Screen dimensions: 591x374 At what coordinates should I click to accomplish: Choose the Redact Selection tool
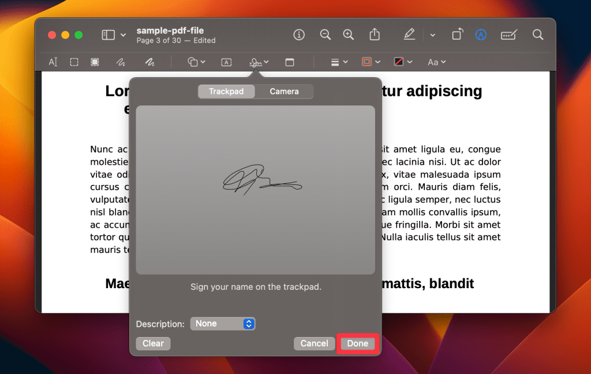click(x=95, y=62)
